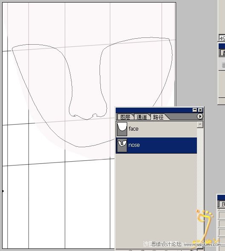
Task: Click the nose path thumbnail
Action: (122, 145)
